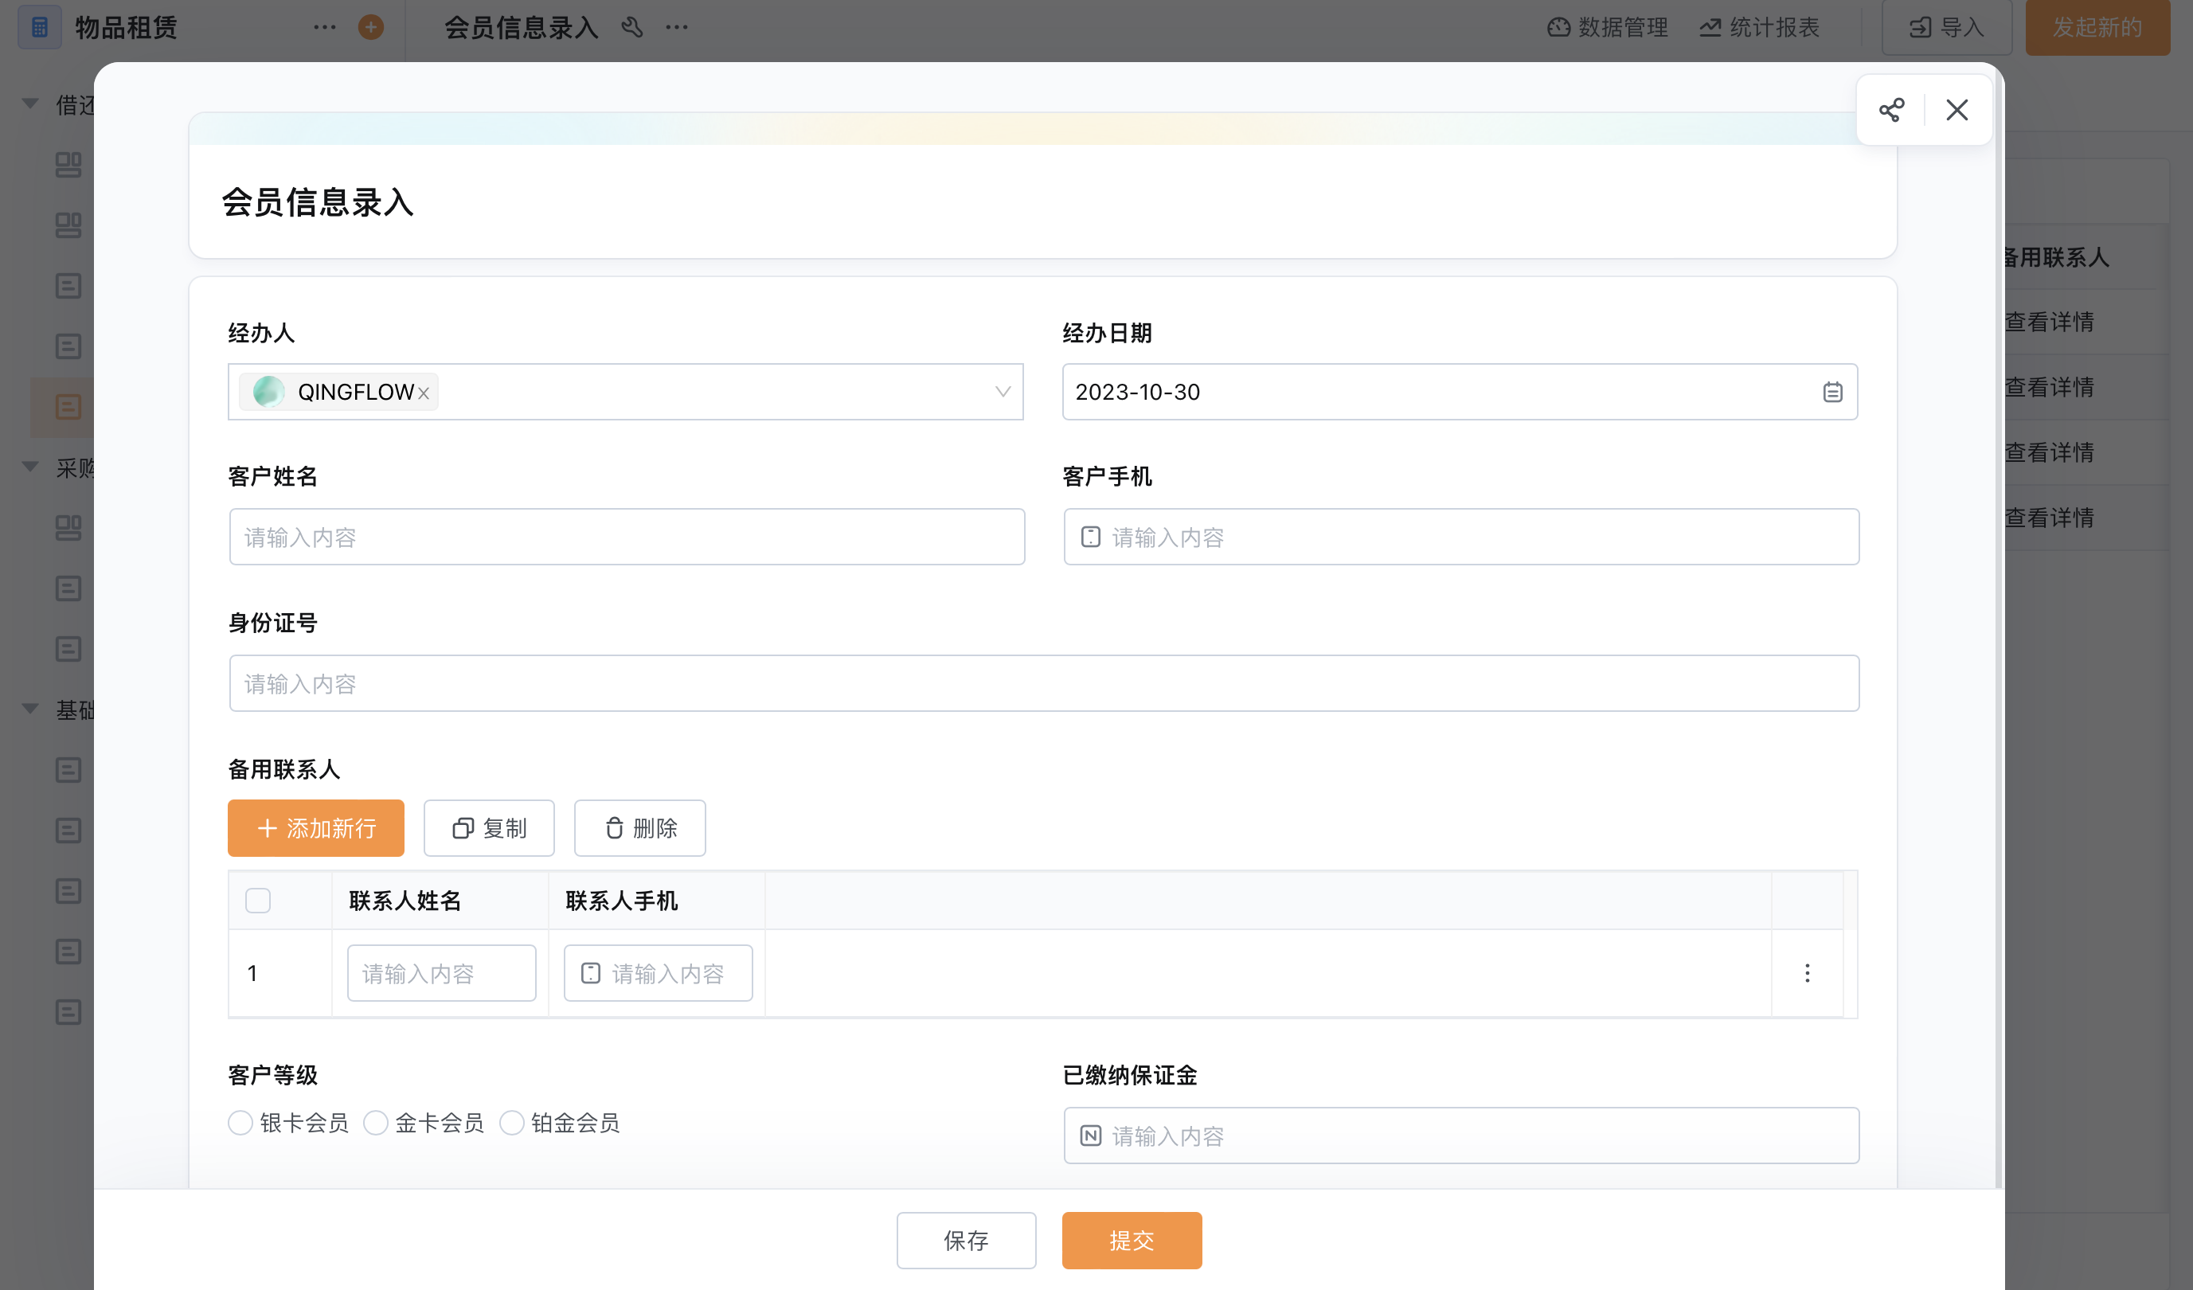Open the more options next to 物品租赁
Screen dimensions: 2193x1290
tap(325, 27)
